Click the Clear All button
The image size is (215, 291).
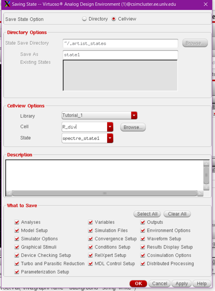pyautogui.click(x=177, y=214)
